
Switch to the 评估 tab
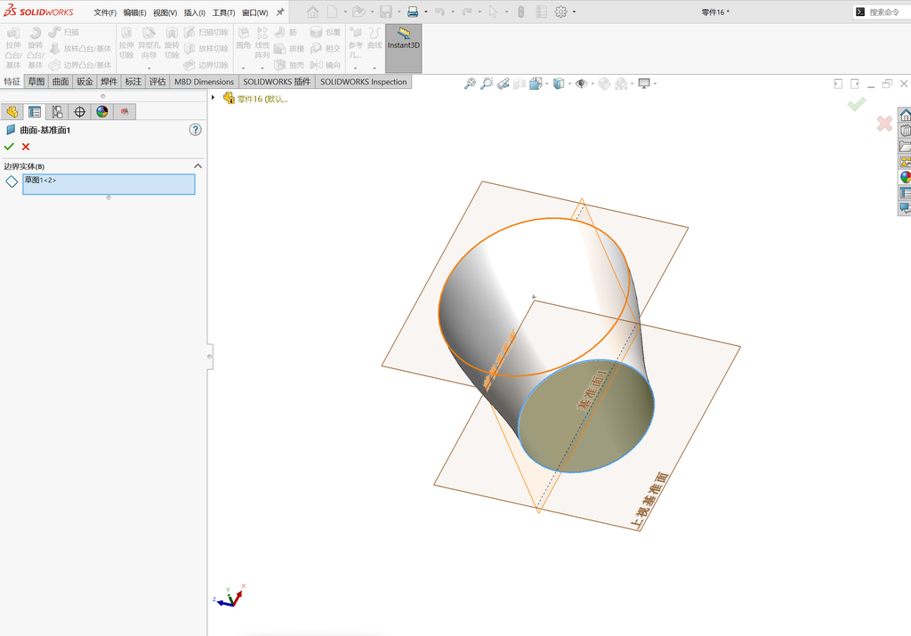tap(157, 82)
